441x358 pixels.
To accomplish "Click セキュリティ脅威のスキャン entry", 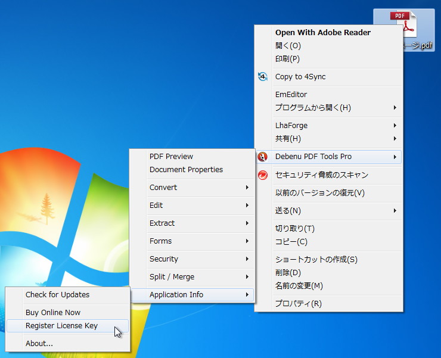I will 328,175.
